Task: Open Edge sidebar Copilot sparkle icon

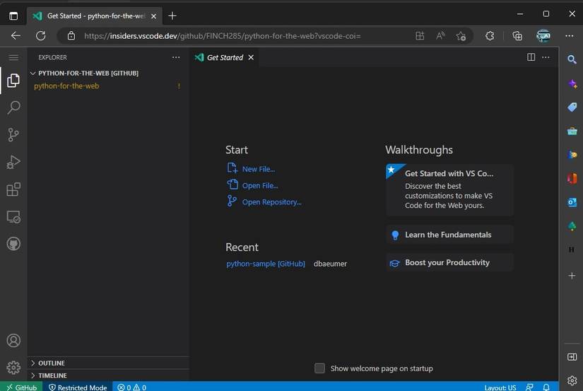Action: [572, 83]
